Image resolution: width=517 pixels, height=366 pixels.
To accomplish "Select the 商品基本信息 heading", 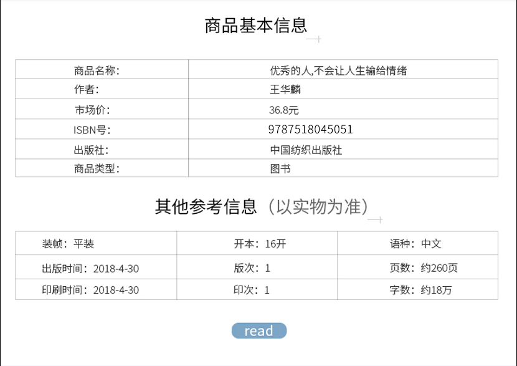I will pyautogui.click(x=256, y=26).
